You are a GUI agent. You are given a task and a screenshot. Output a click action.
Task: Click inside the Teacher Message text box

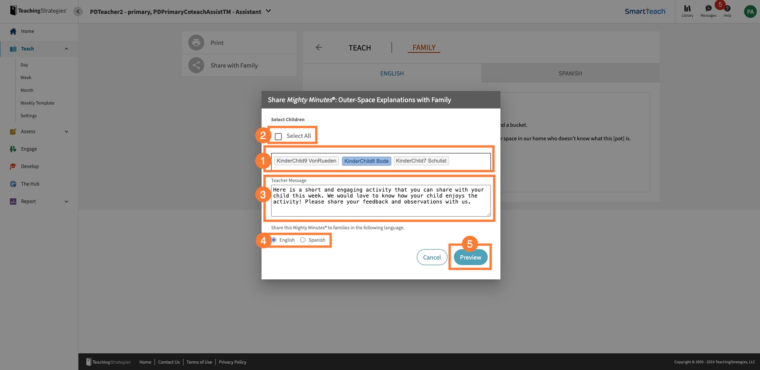pyautogui.click(x=381, y=201)
